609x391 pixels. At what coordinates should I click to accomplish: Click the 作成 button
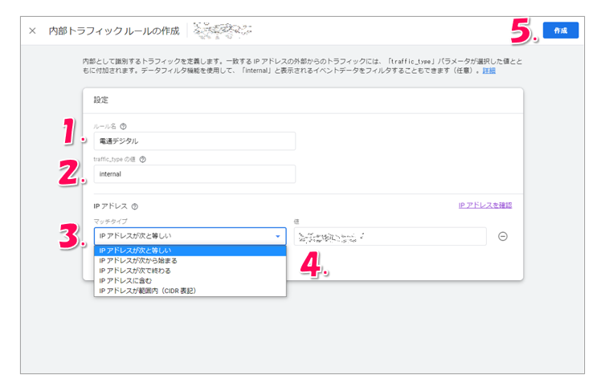click(x=560, y=31)
